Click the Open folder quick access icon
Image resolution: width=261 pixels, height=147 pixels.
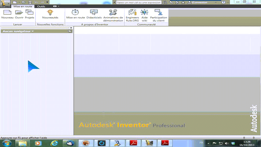[24, 2]
